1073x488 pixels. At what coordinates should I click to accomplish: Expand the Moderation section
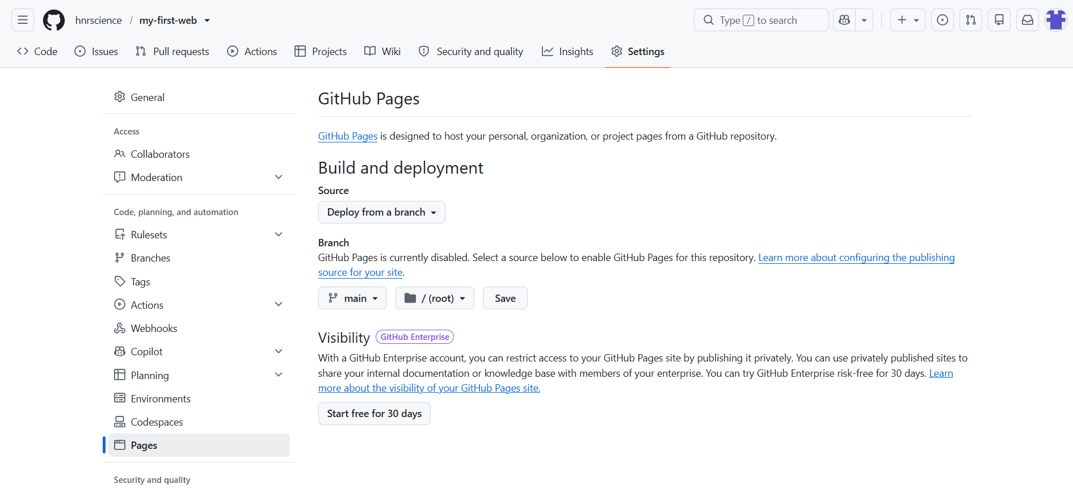tap(199, 177)
